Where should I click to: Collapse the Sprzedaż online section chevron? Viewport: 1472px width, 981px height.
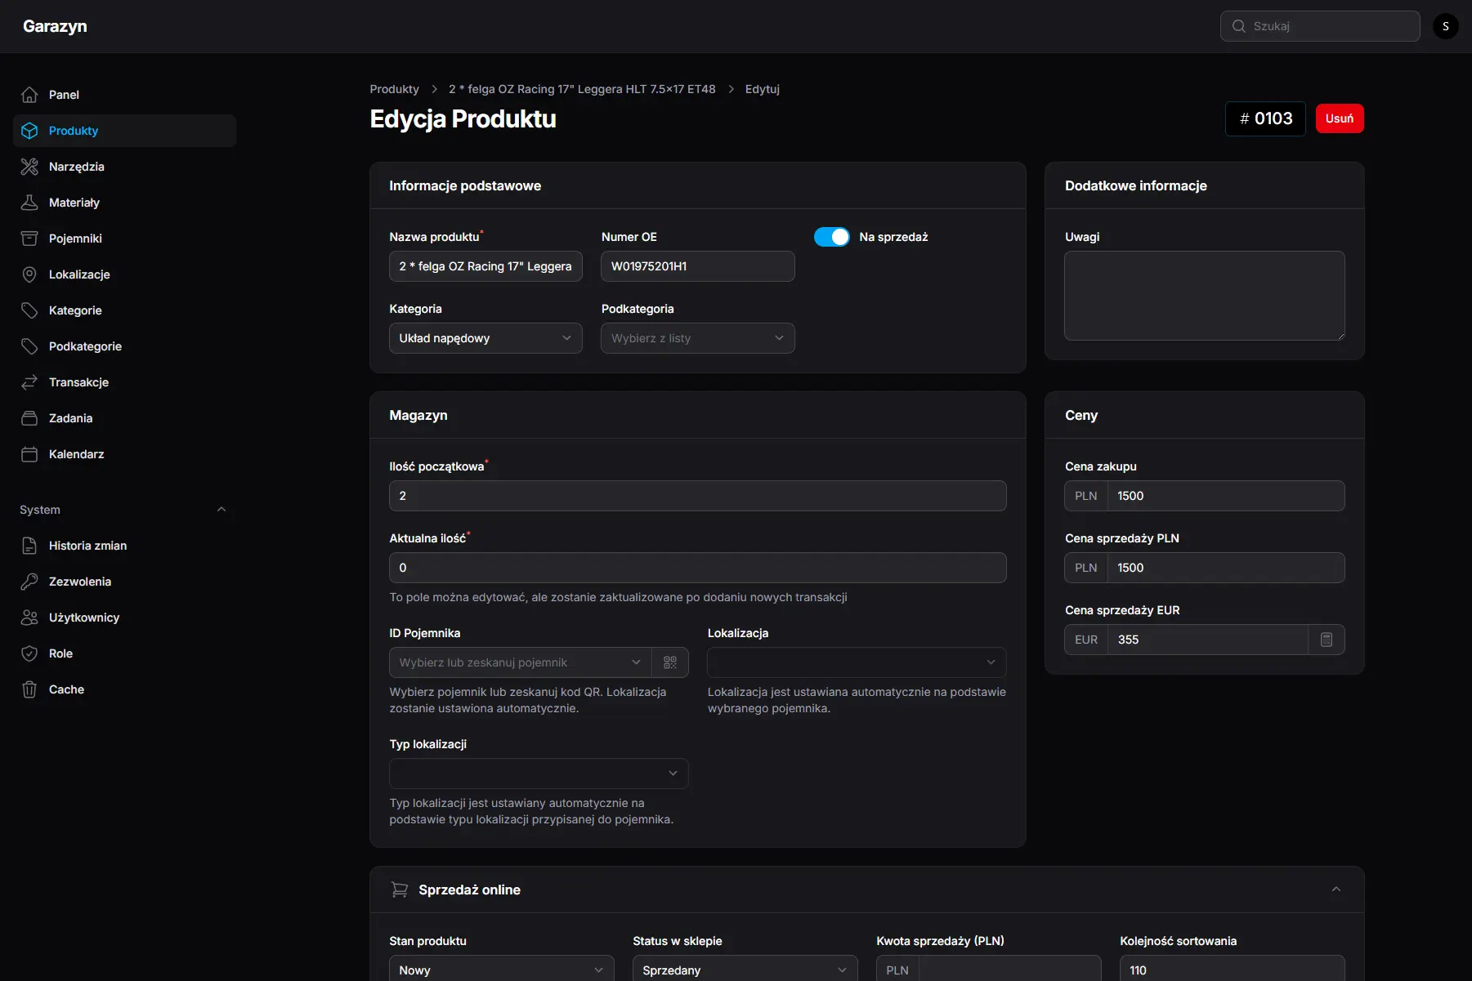pyautogui.click(x=1336, y=890)
